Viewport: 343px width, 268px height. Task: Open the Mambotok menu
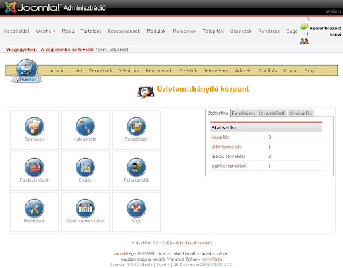click(x=184, y=31)
